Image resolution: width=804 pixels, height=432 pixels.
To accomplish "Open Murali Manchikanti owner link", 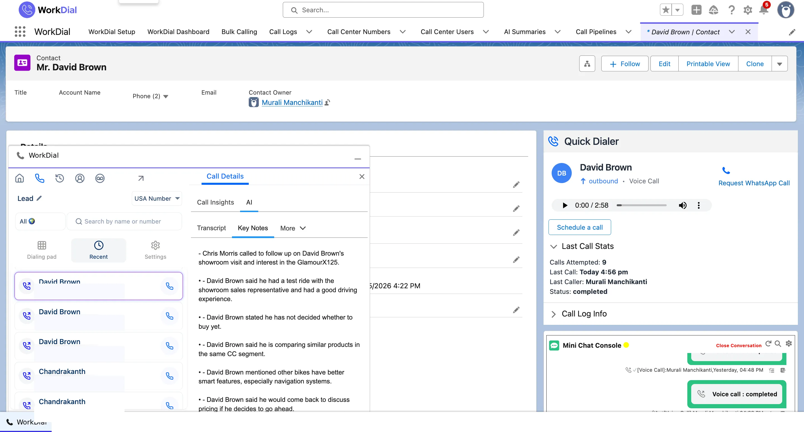I will tap(292, 102).
